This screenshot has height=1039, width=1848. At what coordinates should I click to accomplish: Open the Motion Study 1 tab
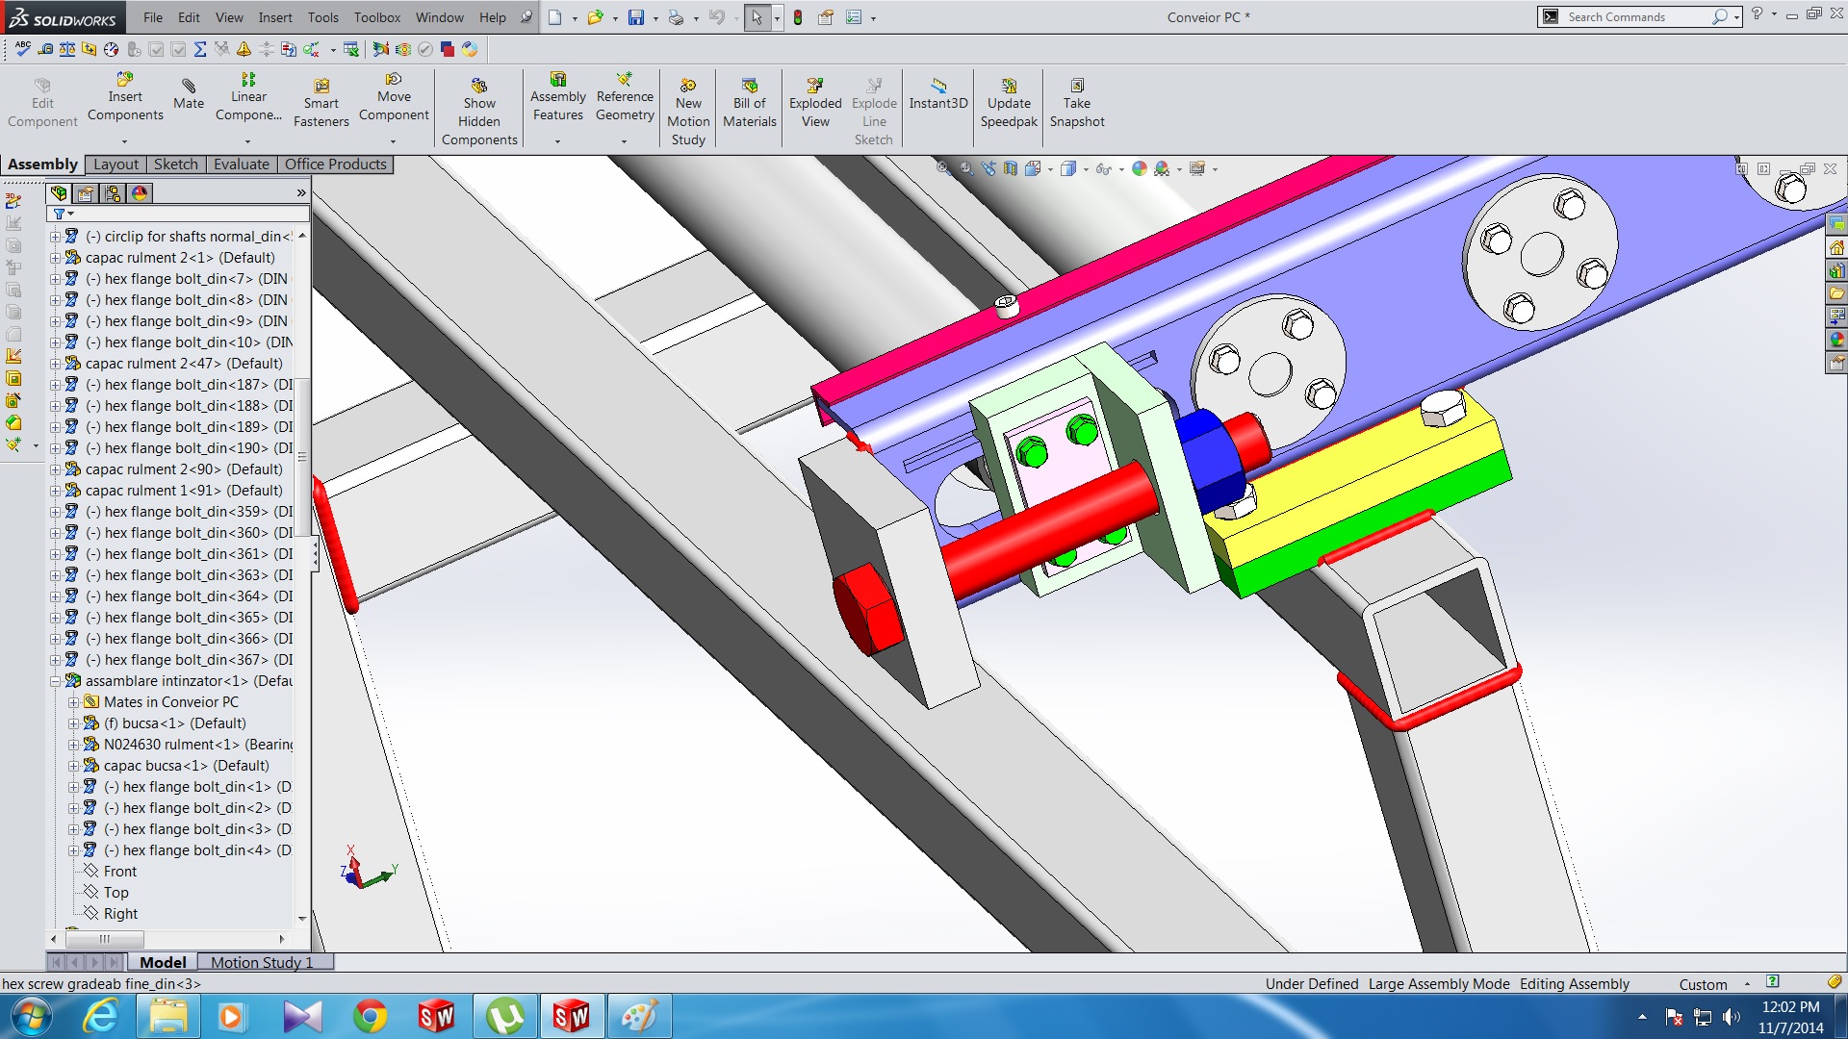(262, 962)
